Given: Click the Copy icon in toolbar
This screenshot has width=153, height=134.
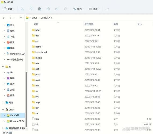Looking at the screenshot, I should point(31,9).
